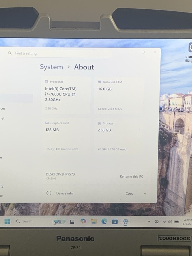Image resolution: width=192 pixels, height=256 pixels.
Task: Copy the device info
Action: pyautogui.click(x=130, y=194)
